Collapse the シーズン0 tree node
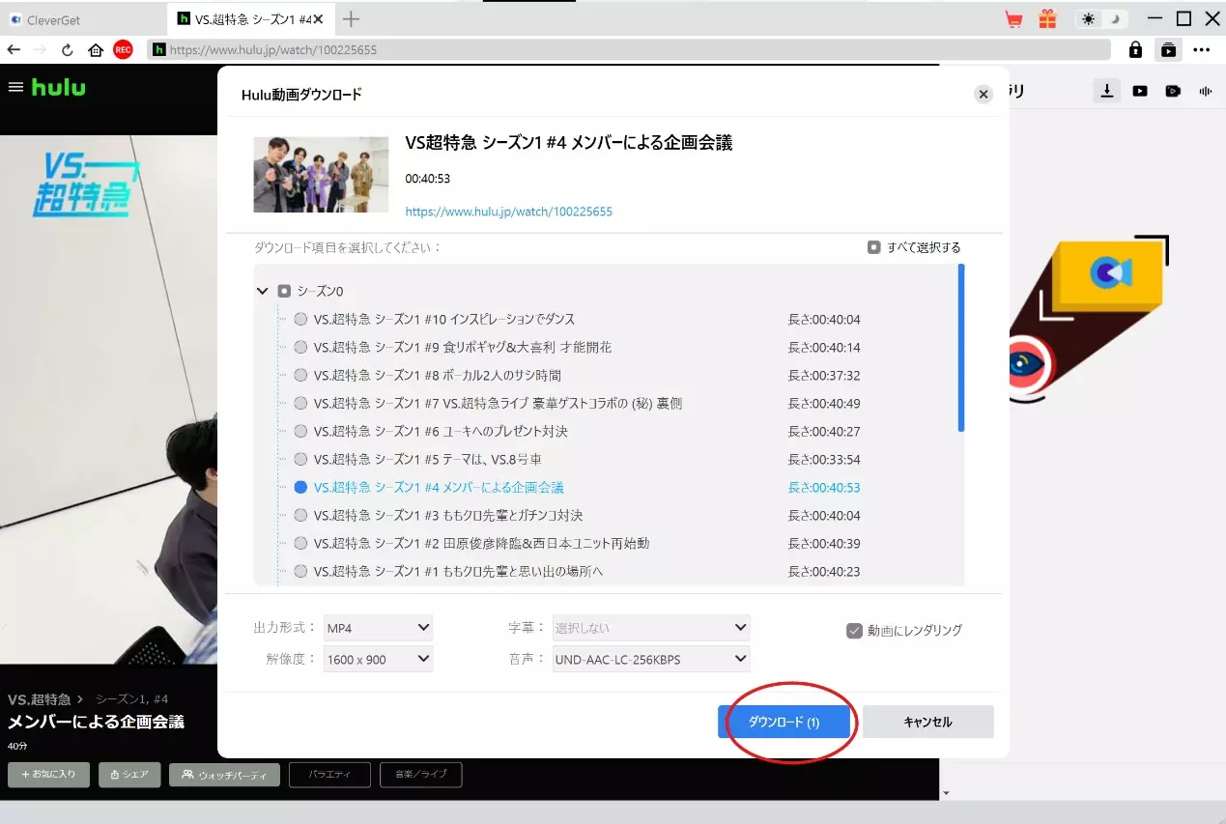 (x=262, y=291)
